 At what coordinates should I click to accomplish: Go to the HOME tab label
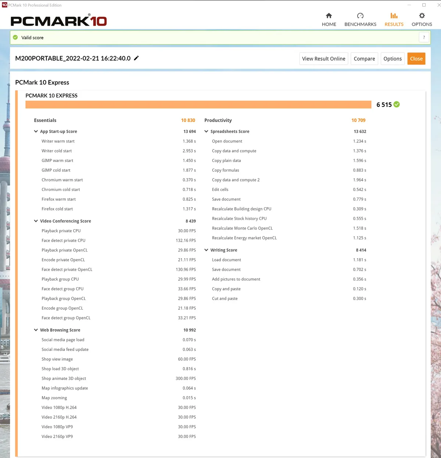click(329, 24)
